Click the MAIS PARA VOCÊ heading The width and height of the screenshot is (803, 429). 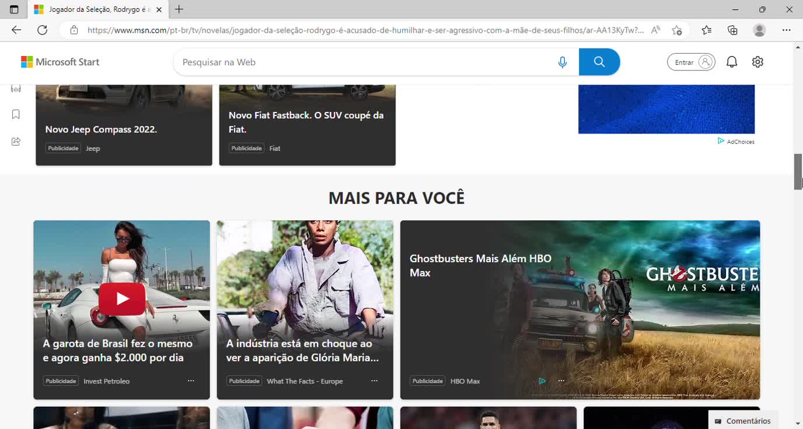(397, 198)
